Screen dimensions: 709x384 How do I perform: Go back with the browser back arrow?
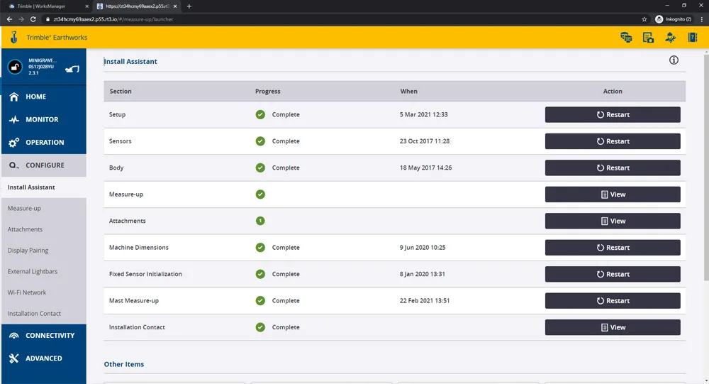coord(9,19)
